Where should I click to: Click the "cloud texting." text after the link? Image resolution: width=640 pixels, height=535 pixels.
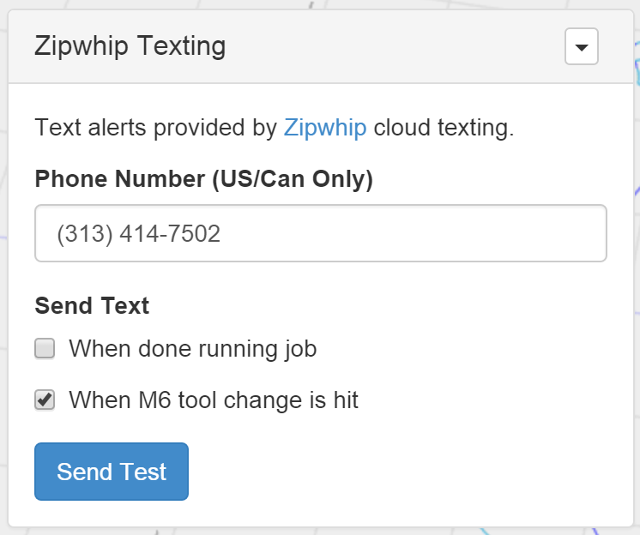[x=444, y=129]
